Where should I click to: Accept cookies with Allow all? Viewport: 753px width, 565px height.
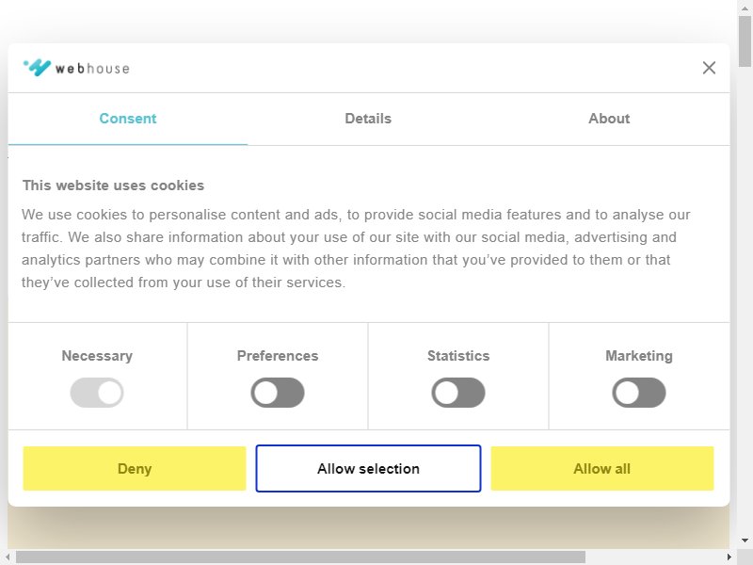pos(602,468)
